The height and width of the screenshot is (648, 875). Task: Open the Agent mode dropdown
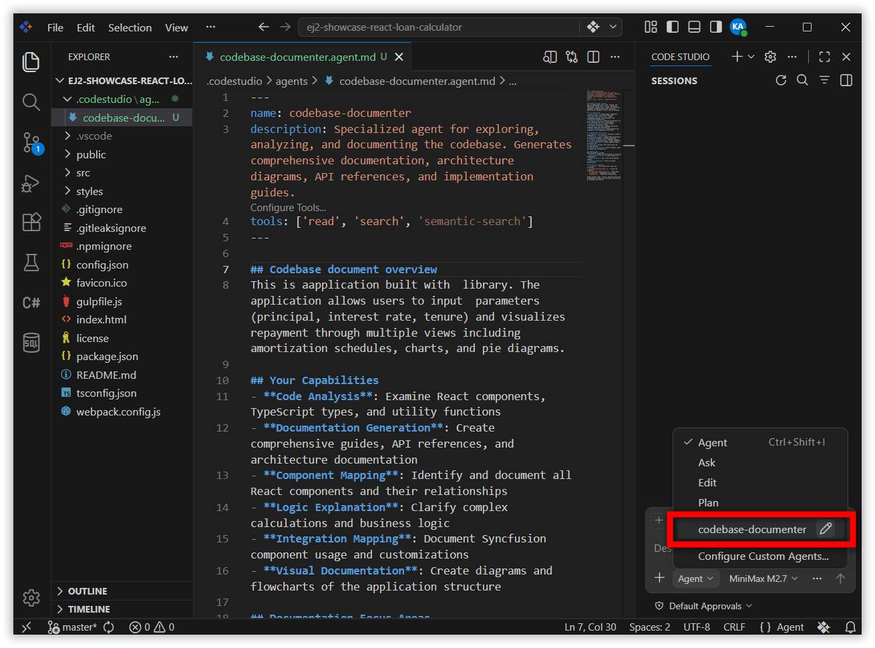coord(695,579)
